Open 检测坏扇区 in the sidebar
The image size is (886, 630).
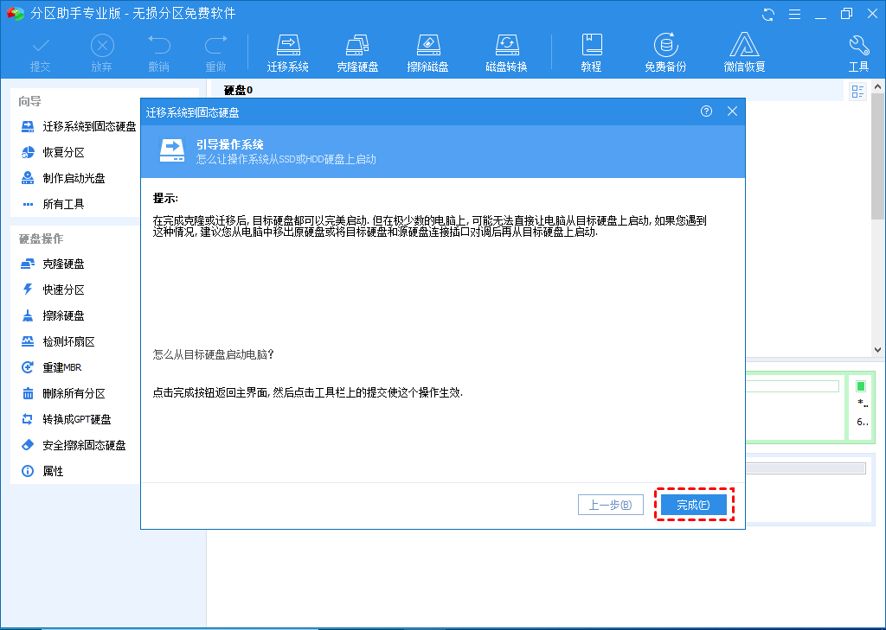click(x=58, y=342)
